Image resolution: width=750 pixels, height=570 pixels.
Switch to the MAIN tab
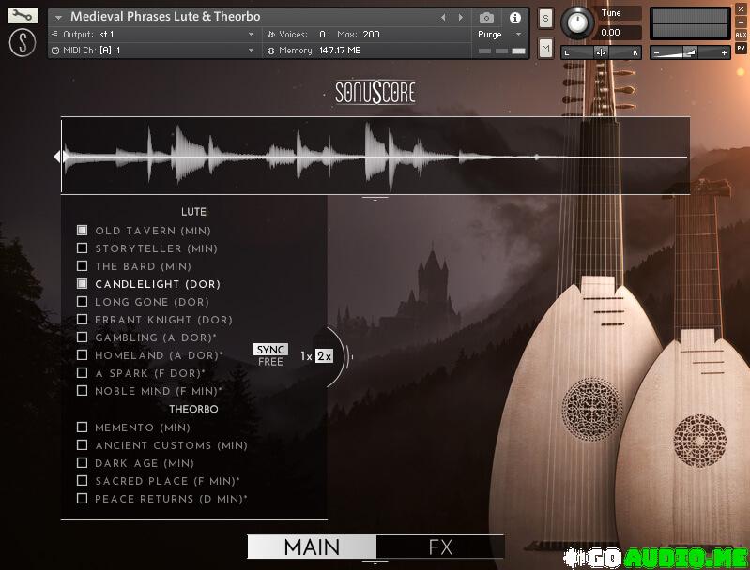tap(312, 547)
